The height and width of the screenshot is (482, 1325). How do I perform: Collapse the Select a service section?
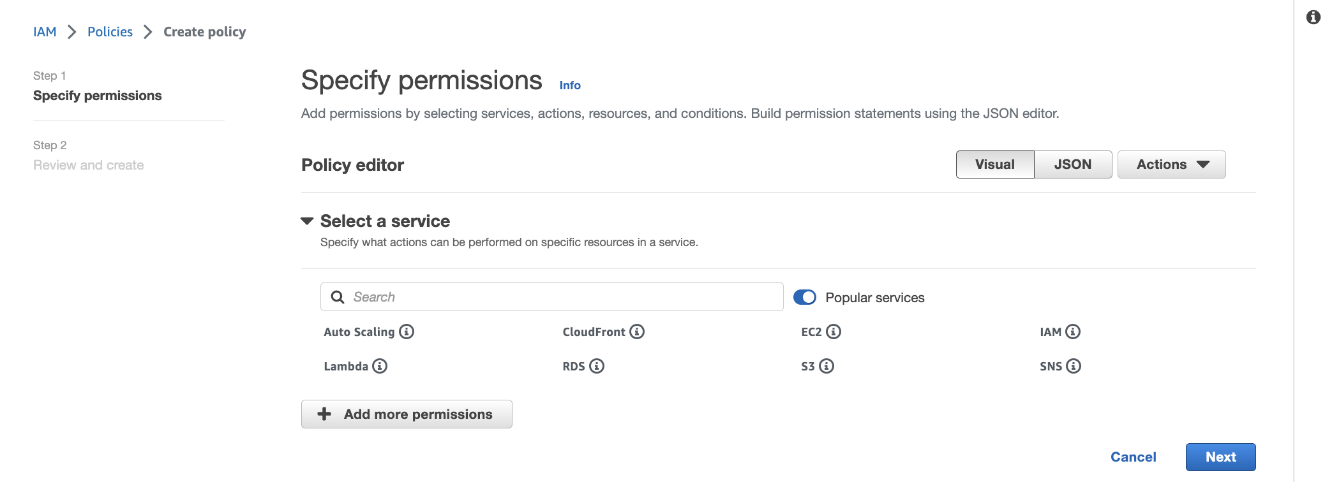(307, 221)
